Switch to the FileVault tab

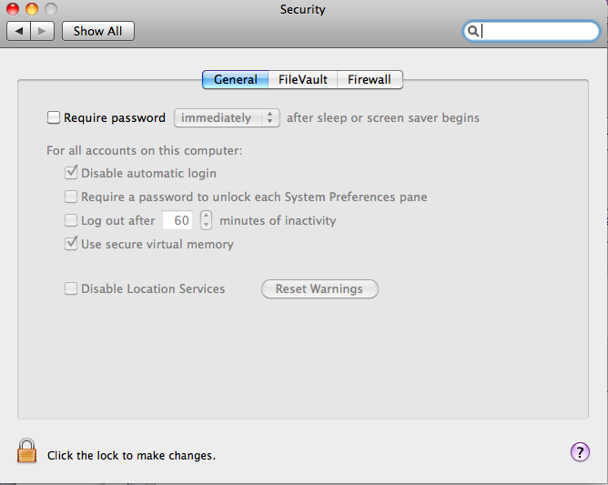[303, 79]
